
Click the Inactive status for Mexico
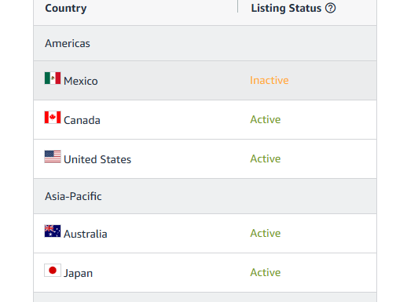coord(269,80)
